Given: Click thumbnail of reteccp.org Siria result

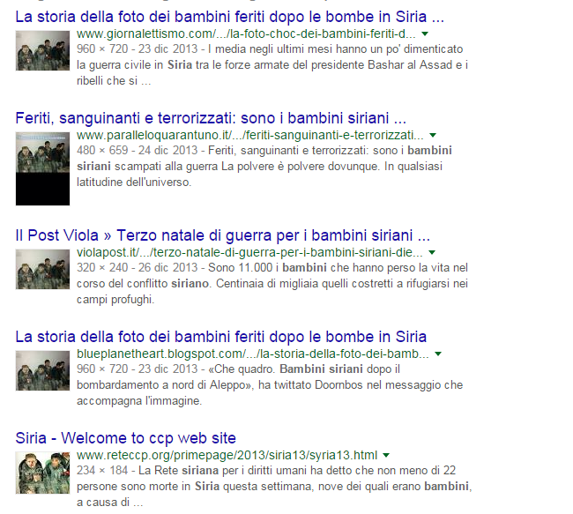Looking at the screenshot, I should [42, 473].
